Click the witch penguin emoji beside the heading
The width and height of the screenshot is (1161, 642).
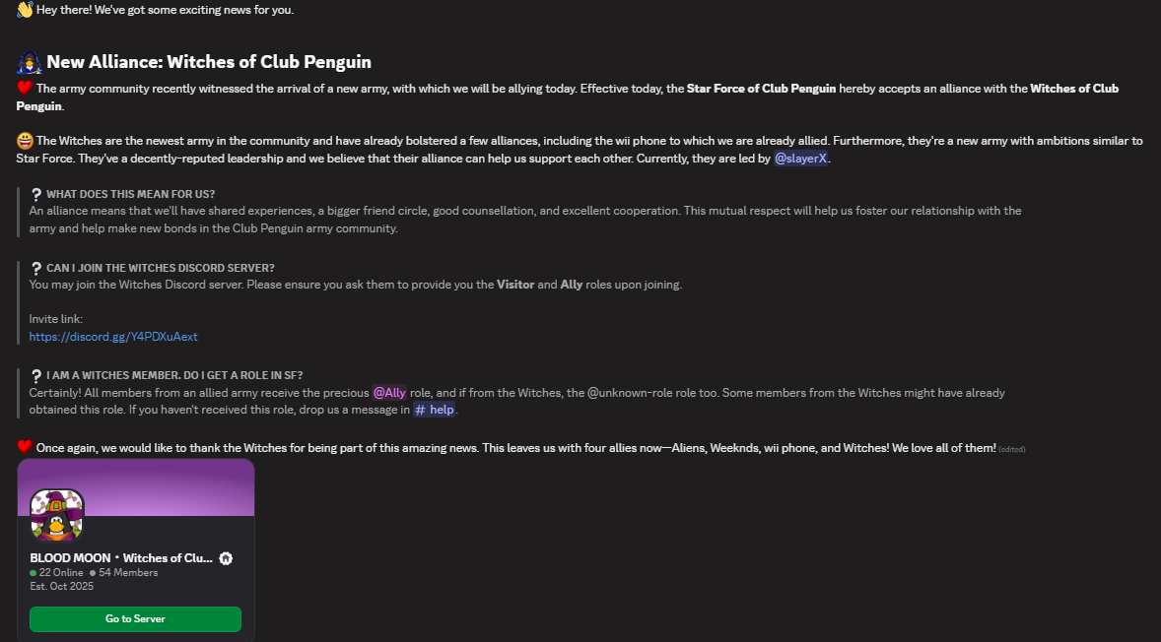[x=30, y=62]
